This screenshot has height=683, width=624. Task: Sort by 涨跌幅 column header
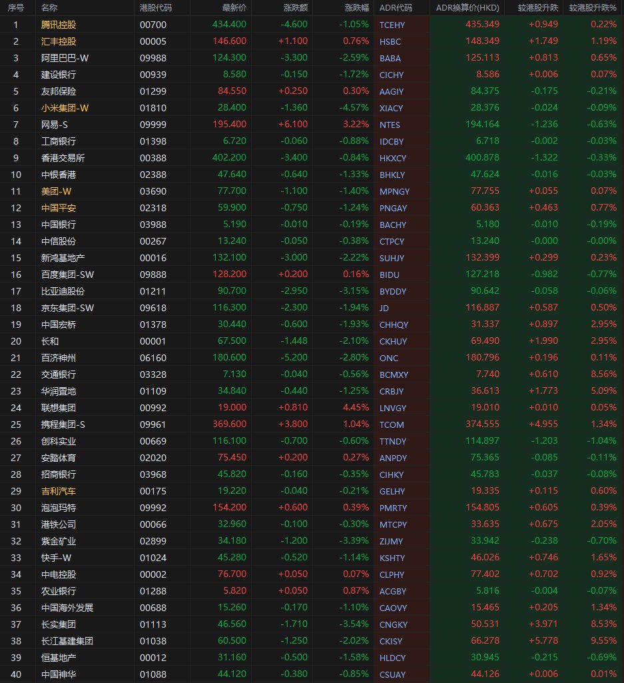(357, 8)
